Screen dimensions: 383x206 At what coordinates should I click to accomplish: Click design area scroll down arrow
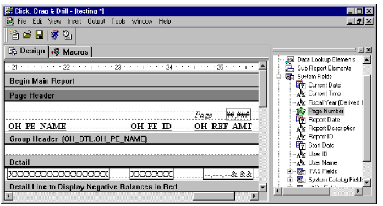coord(262,187)
